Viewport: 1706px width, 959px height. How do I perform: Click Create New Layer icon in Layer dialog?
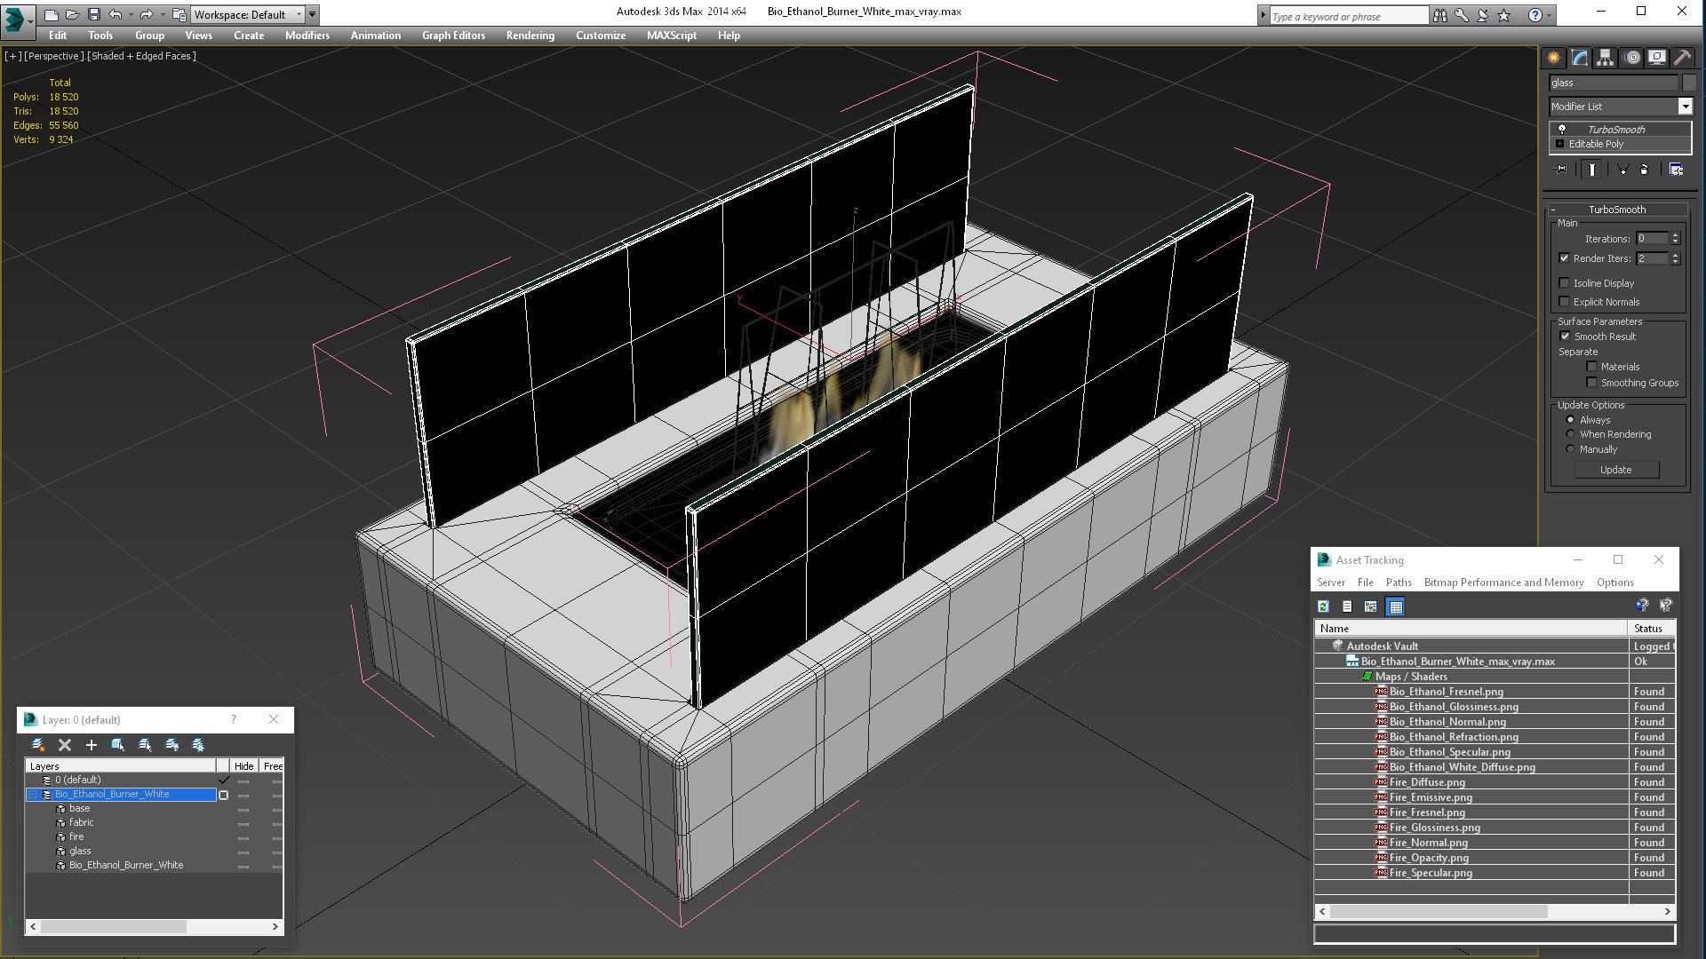click(x=38, y=745)
